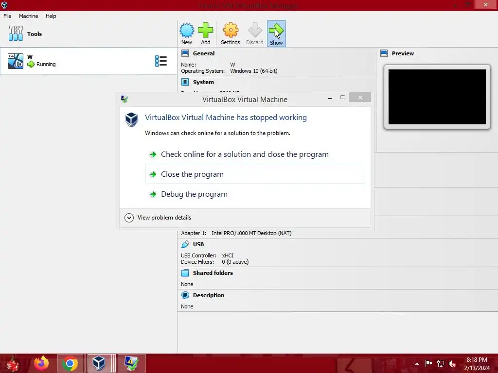Click the Add machine toolbar icon
498x373 pixels.
click(x=206, y=34)
